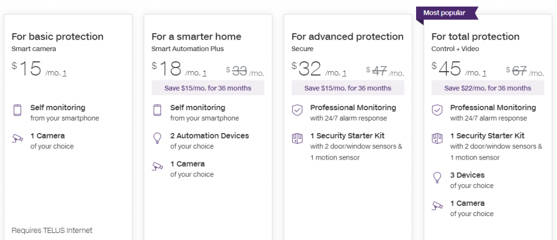Click Save $22/mo. for 36 months banner
Screen dimensions: 557x240
tap(487, 88)
